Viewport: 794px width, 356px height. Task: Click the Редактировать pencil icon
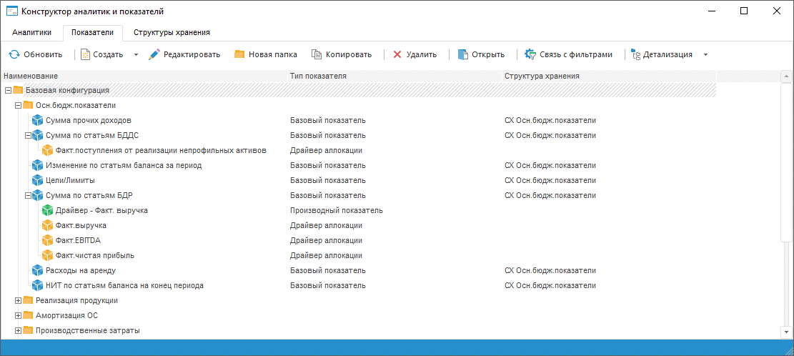(x=154, y=54)
